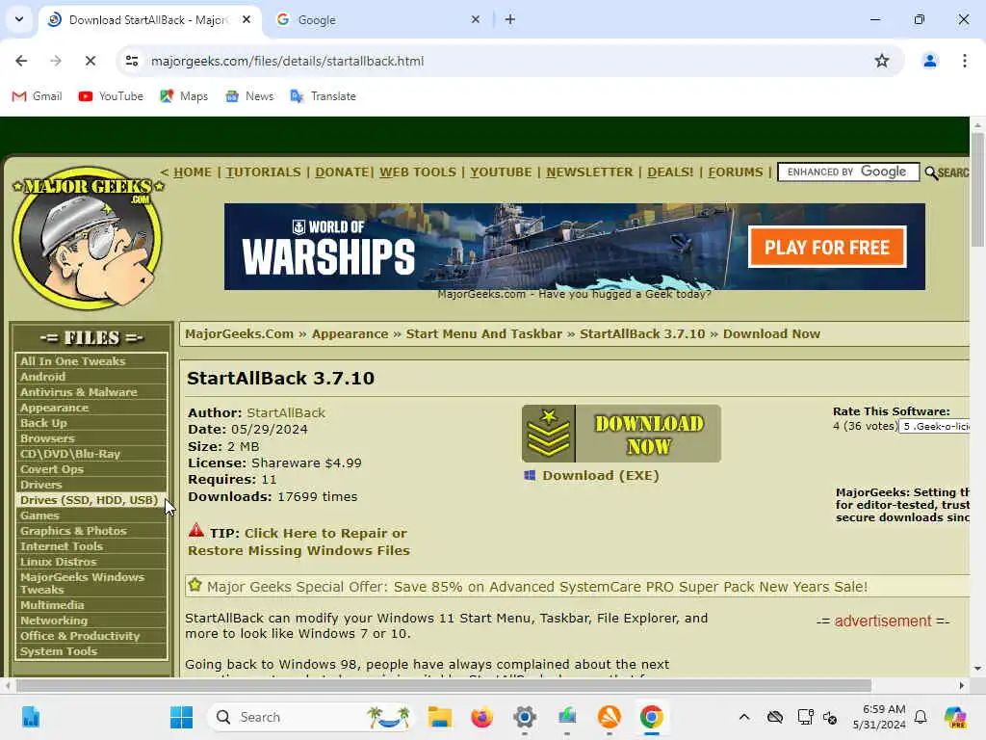Open DONATE navigation link
The image size is (986, 740).
pos(343,172)
